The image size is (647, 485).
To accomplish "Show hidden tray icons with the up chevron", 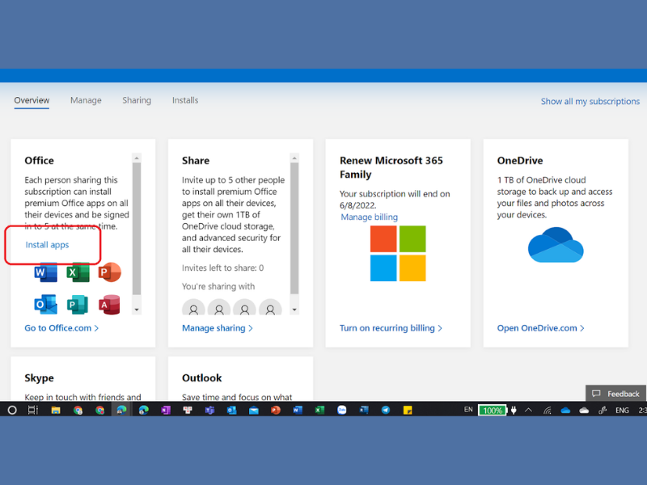I will coord(529,410).
